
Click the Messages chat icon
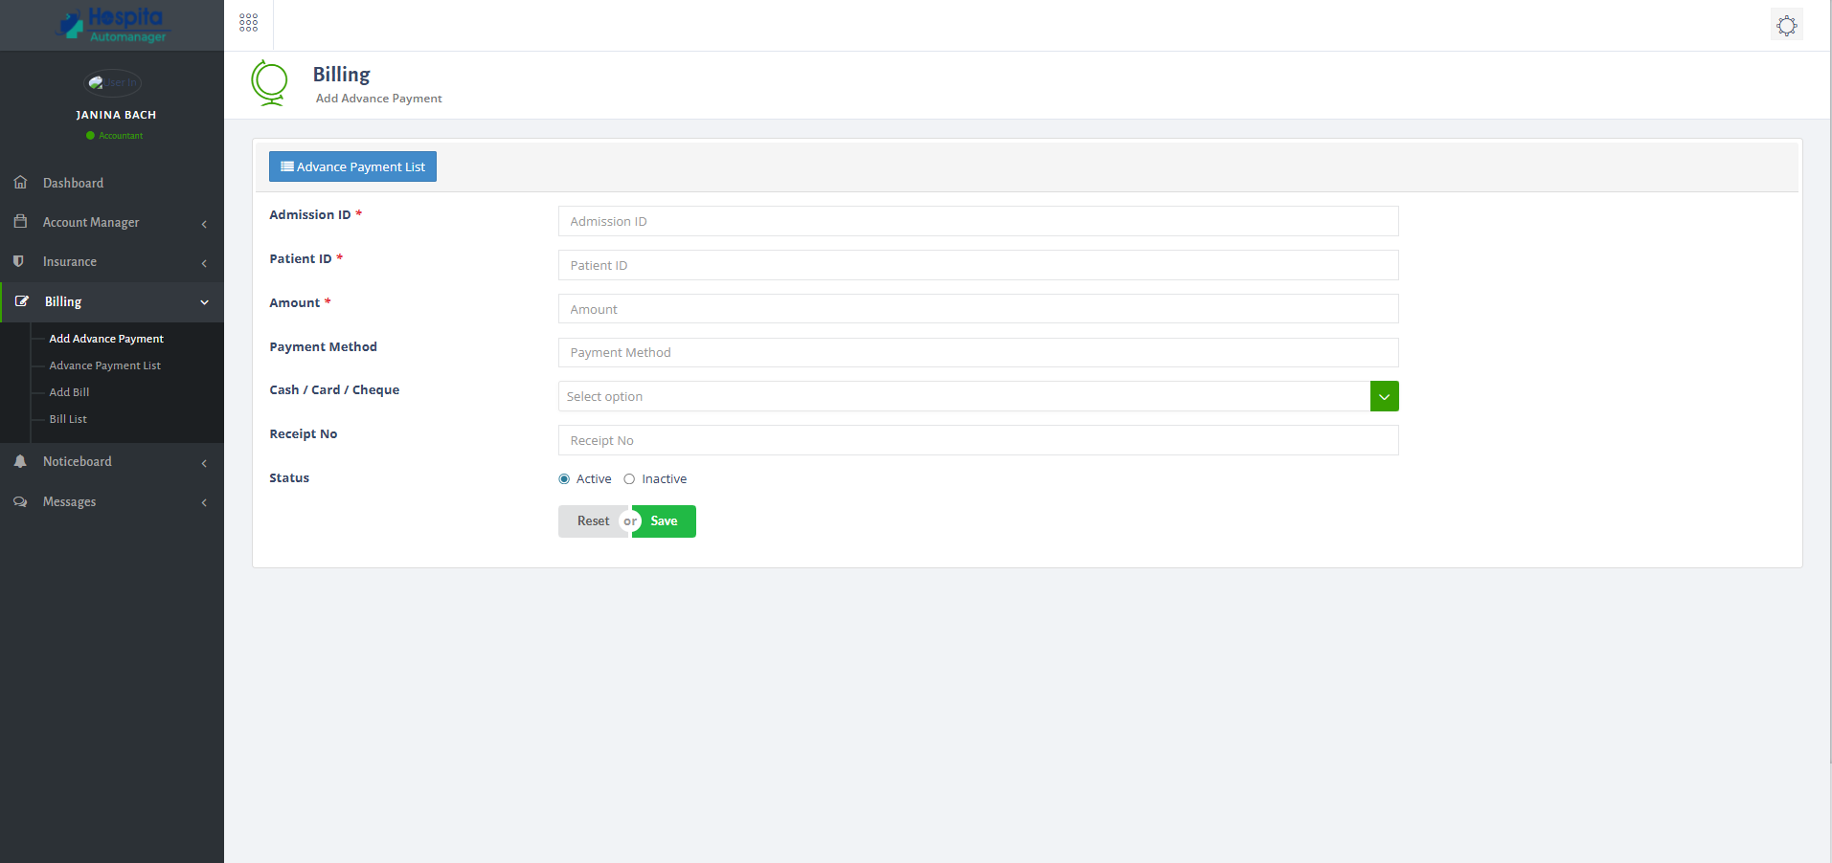click(20, 501)
